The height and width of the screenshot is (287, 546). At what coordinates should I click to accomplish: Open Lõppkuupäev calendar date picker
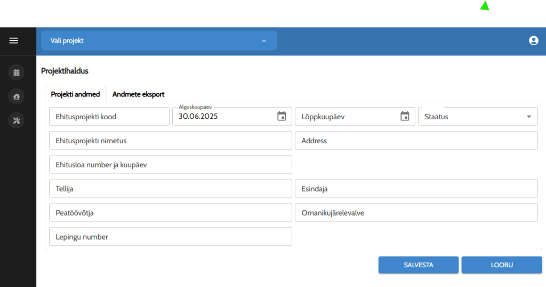(x=405, y=116)
